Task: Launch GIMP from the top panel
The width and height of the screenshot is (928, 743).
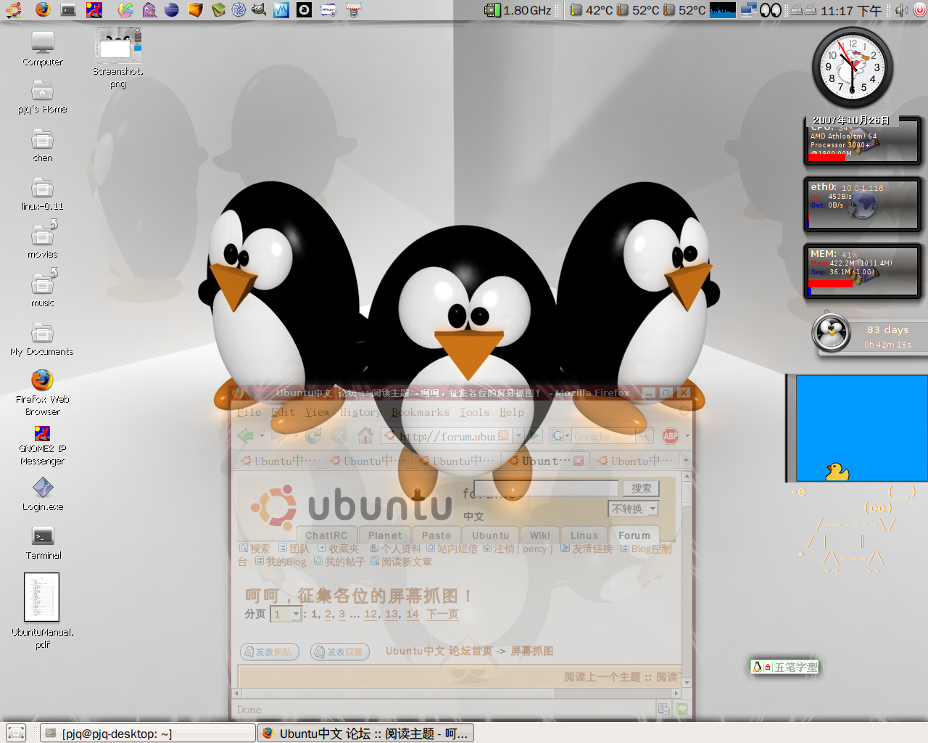Action: tap(259, 9)
